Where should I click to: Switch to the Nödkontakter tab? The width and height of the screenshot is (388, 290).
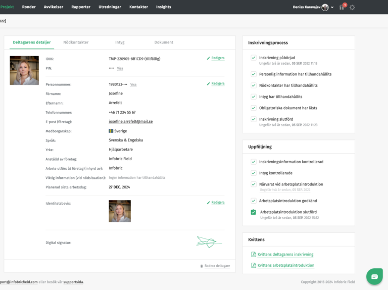[x=76, y=42]
